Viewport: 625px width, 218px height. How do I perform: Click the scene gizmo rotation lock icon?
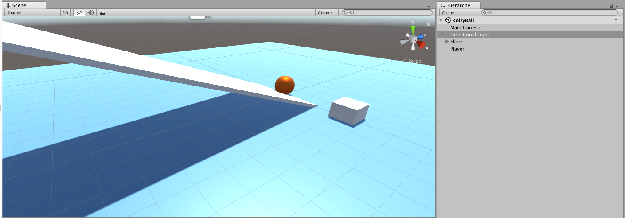point(428,24)
